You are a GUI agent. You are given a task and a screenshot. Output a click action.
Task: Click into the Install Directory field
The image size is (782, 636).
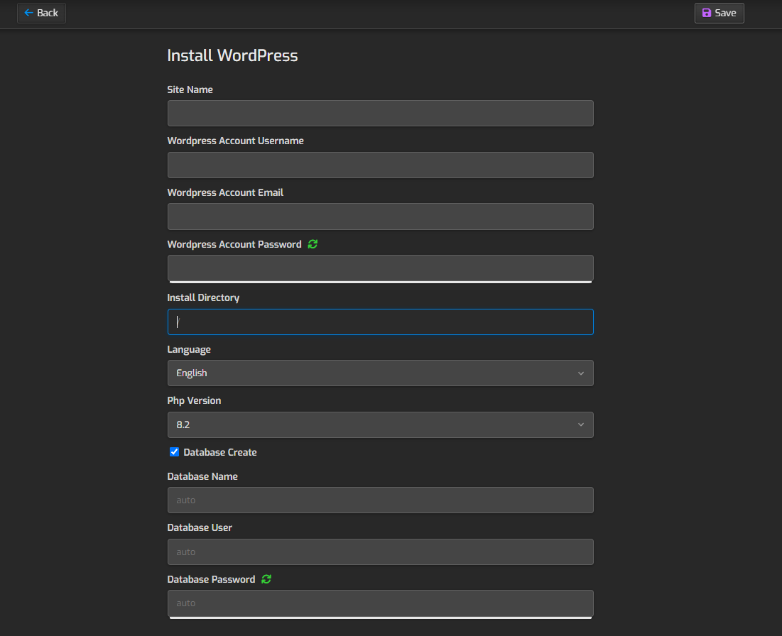coord(380,322)
